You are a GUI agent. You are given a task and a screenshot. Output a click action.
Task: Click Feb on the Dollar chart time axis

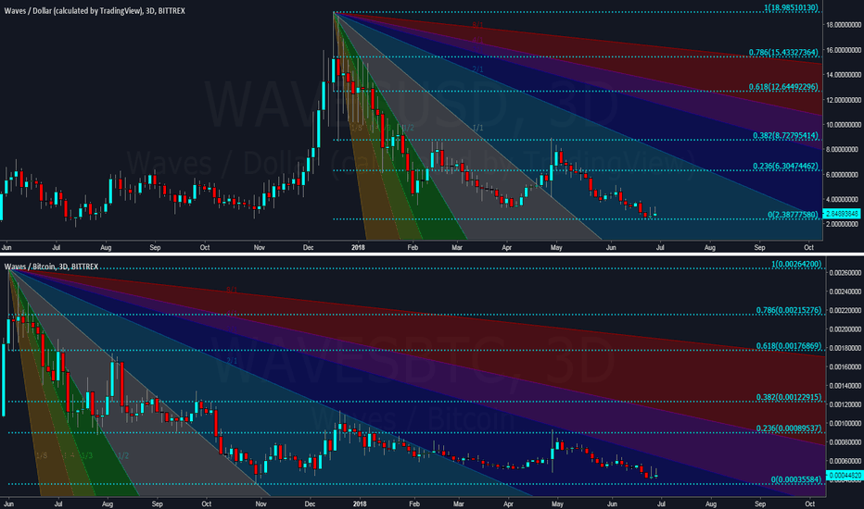coord(413,248)
